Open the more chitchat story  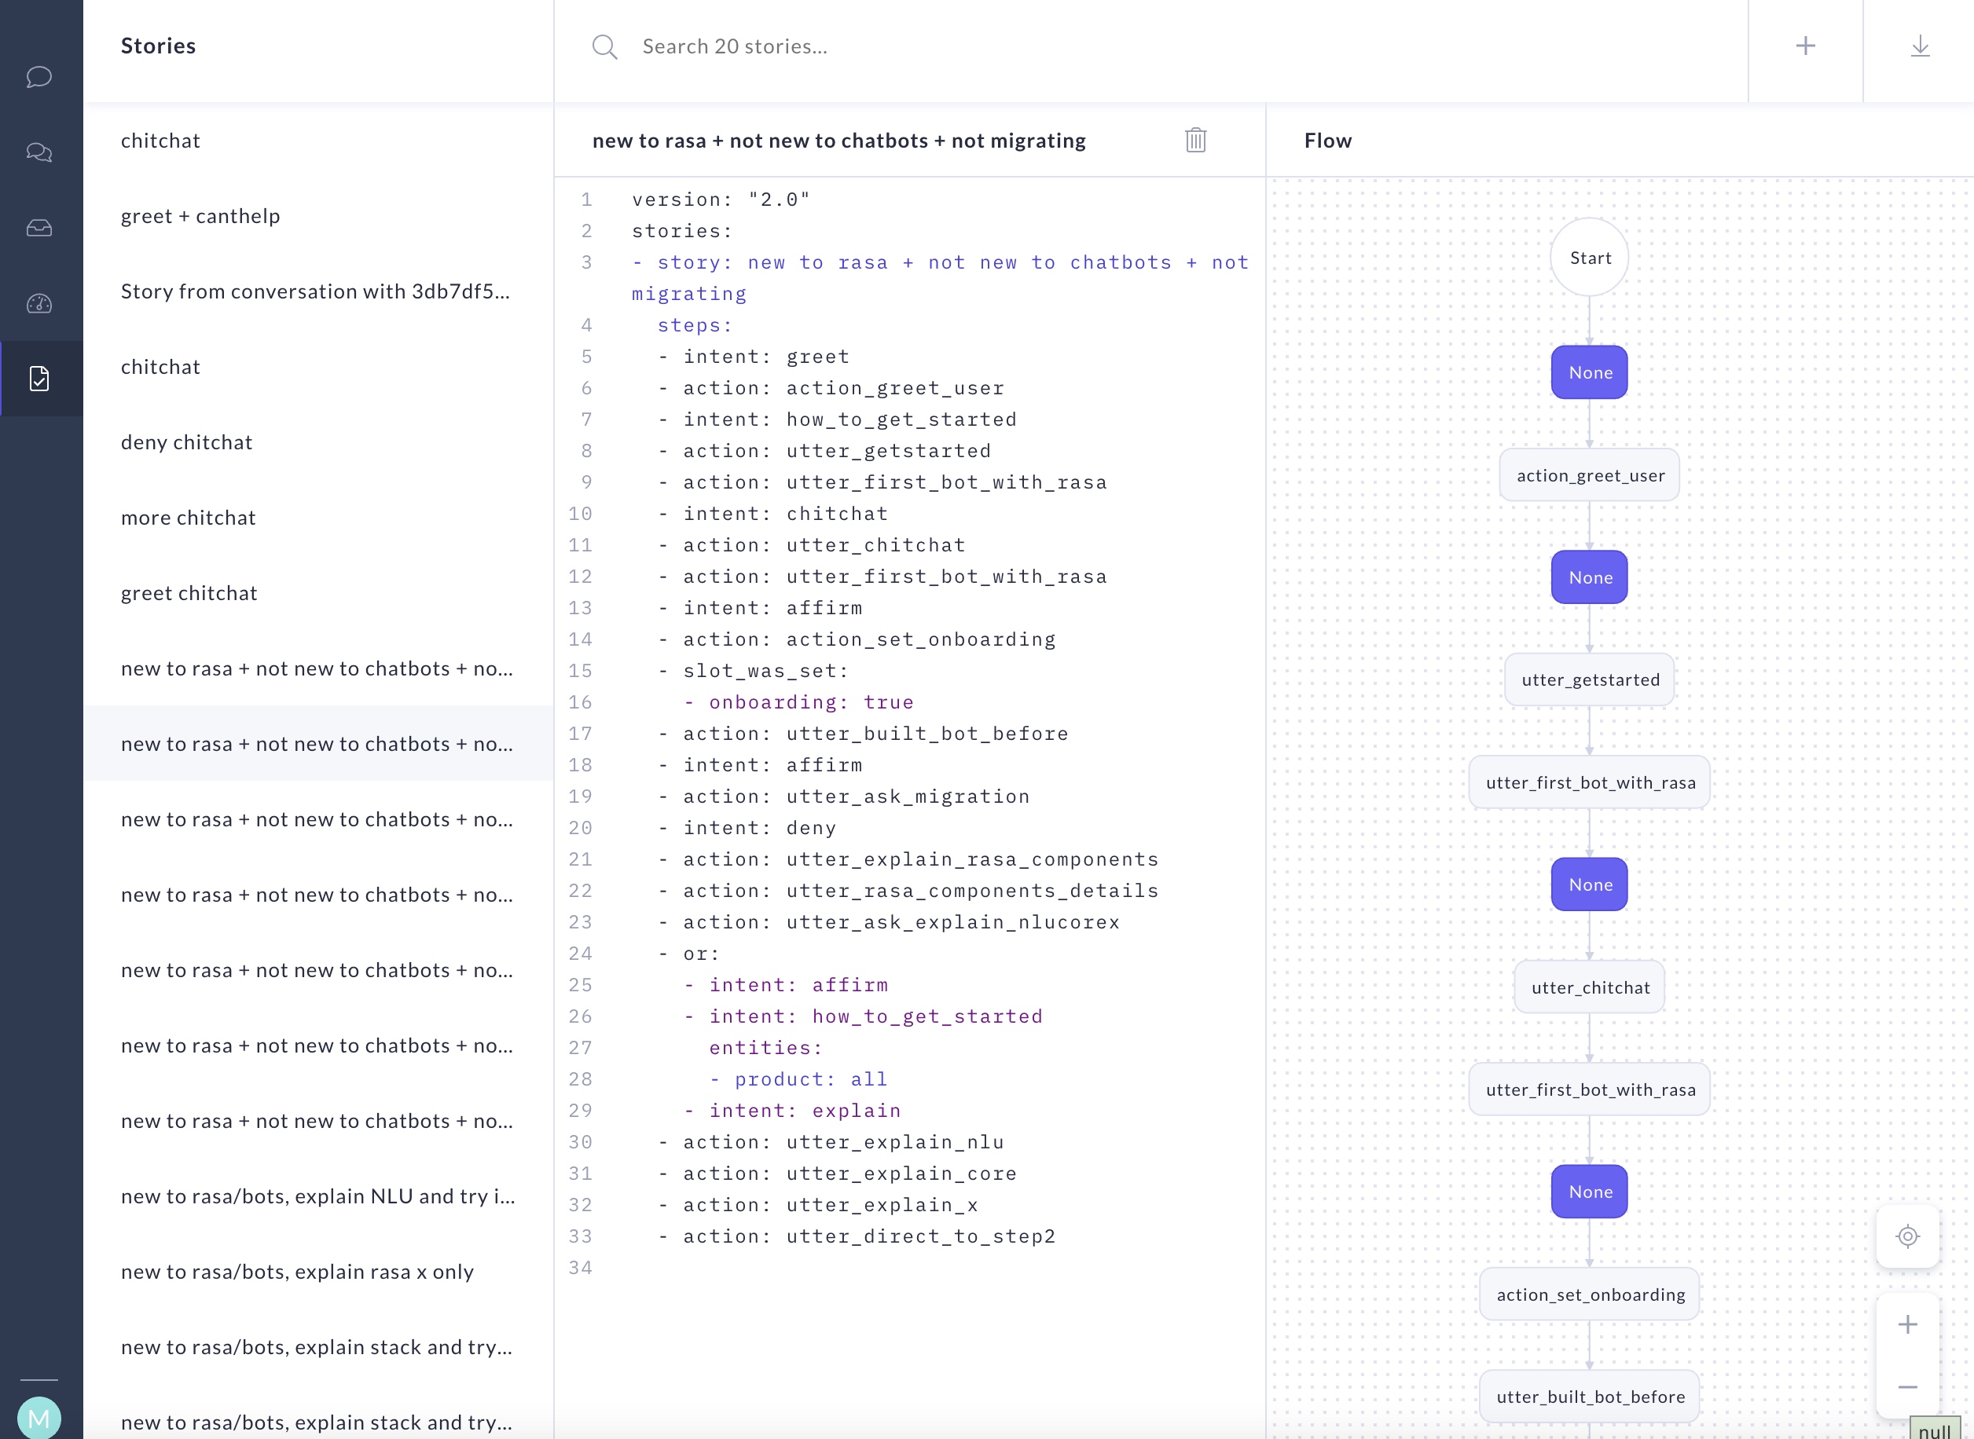click(x=189, y=518)
